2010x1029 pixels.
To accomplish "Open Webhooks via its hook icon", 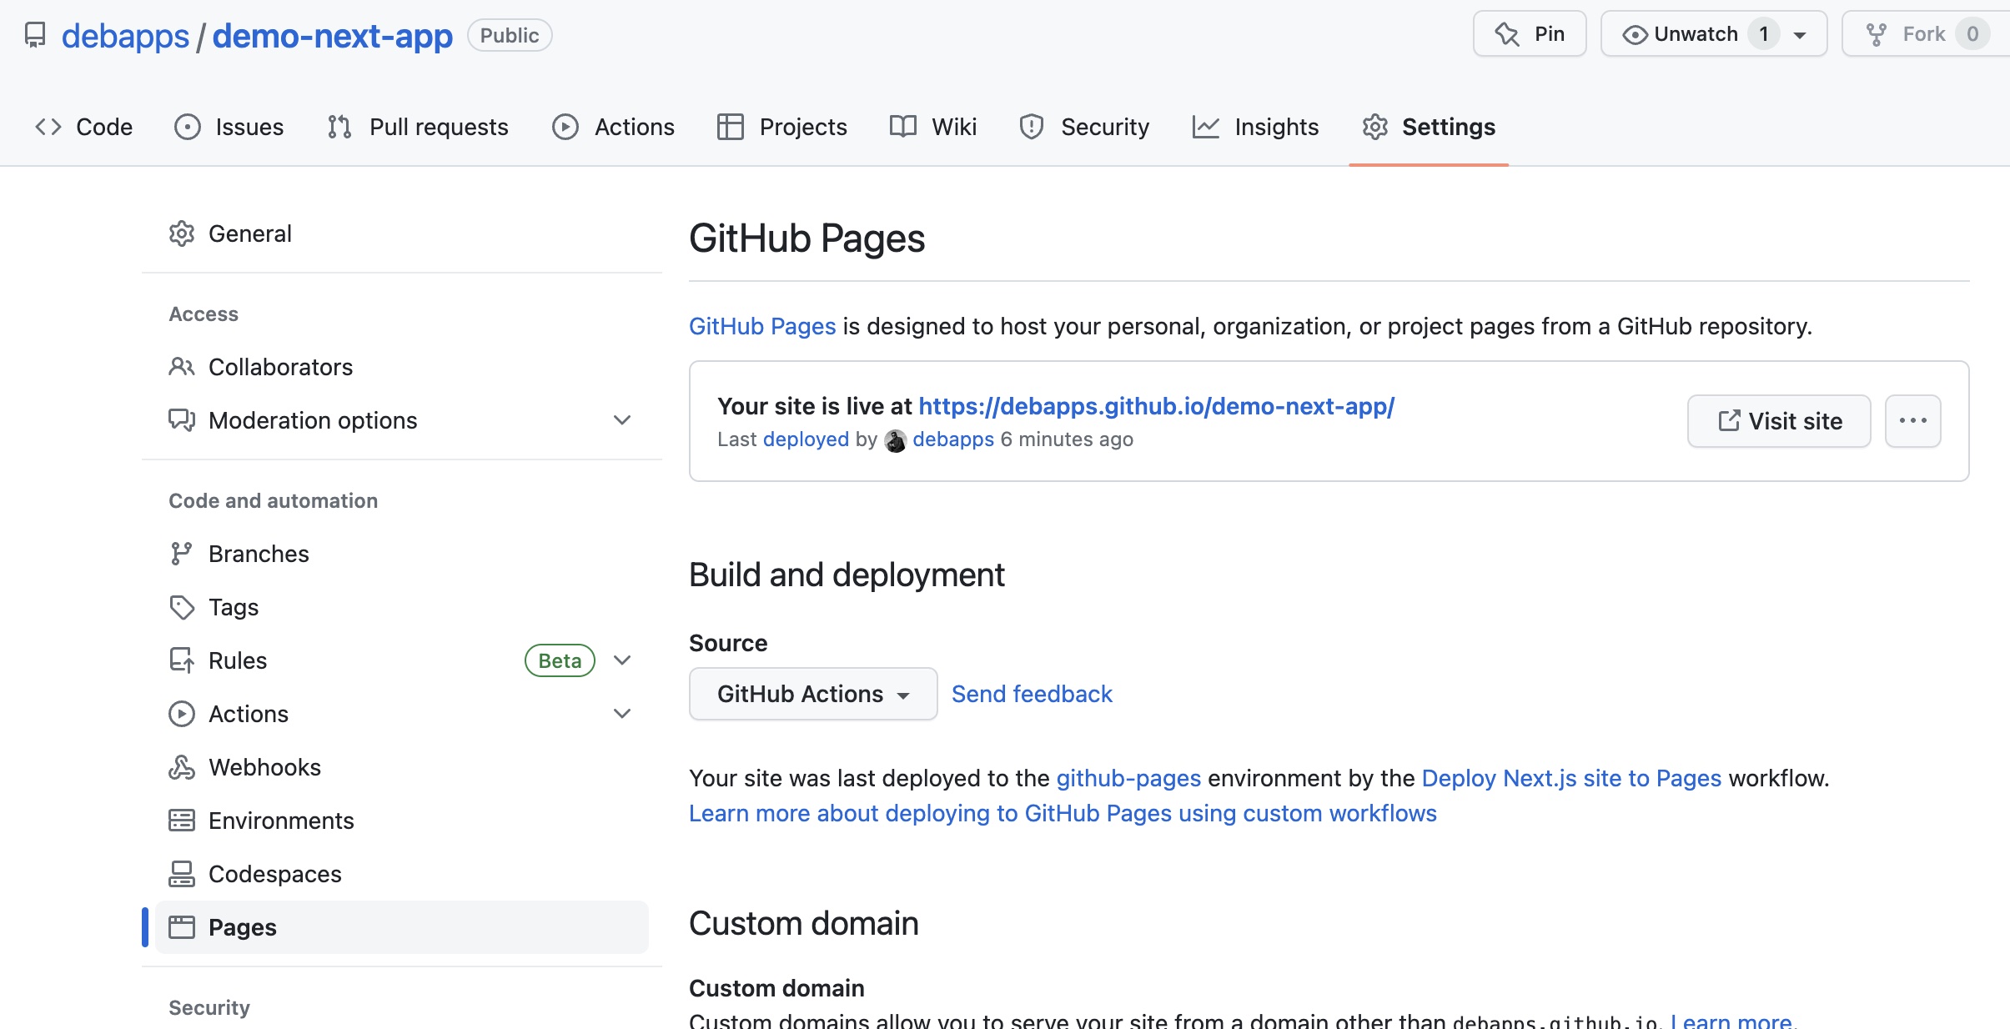I will tap(182, 767).
